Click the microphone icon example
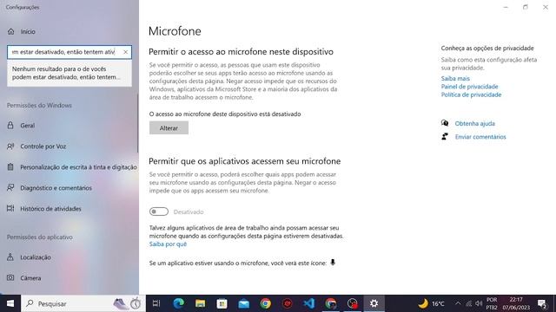This screenshot has width=556, height=312. 333,263
